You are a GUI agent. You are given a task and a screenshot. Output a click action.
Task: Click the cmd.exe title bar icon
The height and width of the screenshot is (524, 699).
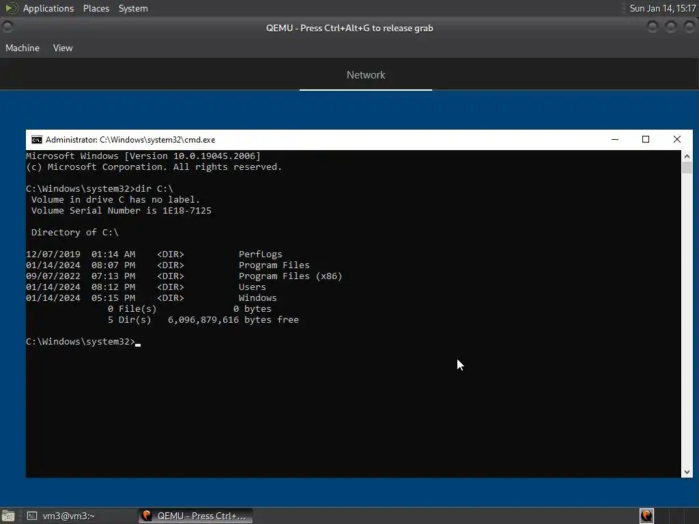coord(37,140)
